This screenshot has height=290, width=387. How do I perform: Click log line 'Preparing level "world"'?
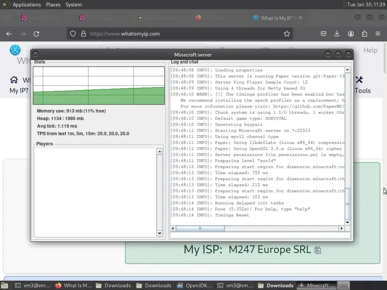(223, 161)
